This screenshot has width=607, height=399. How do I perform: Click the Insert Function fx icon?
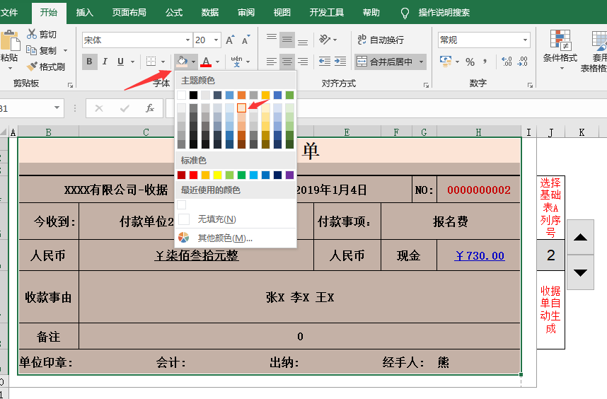(x=150, y=108)
